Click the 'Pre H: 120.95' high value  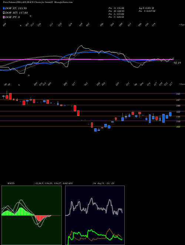[x=116, y=11]
